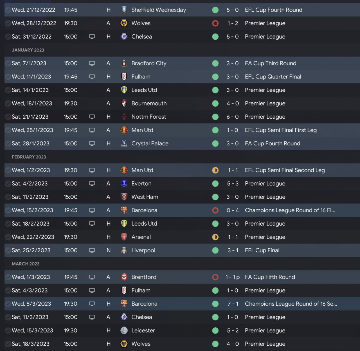Image resolution: width=360 pixels, height=351 pixels.
Task: Click the Brentford club badge
Action: point(124,277)
